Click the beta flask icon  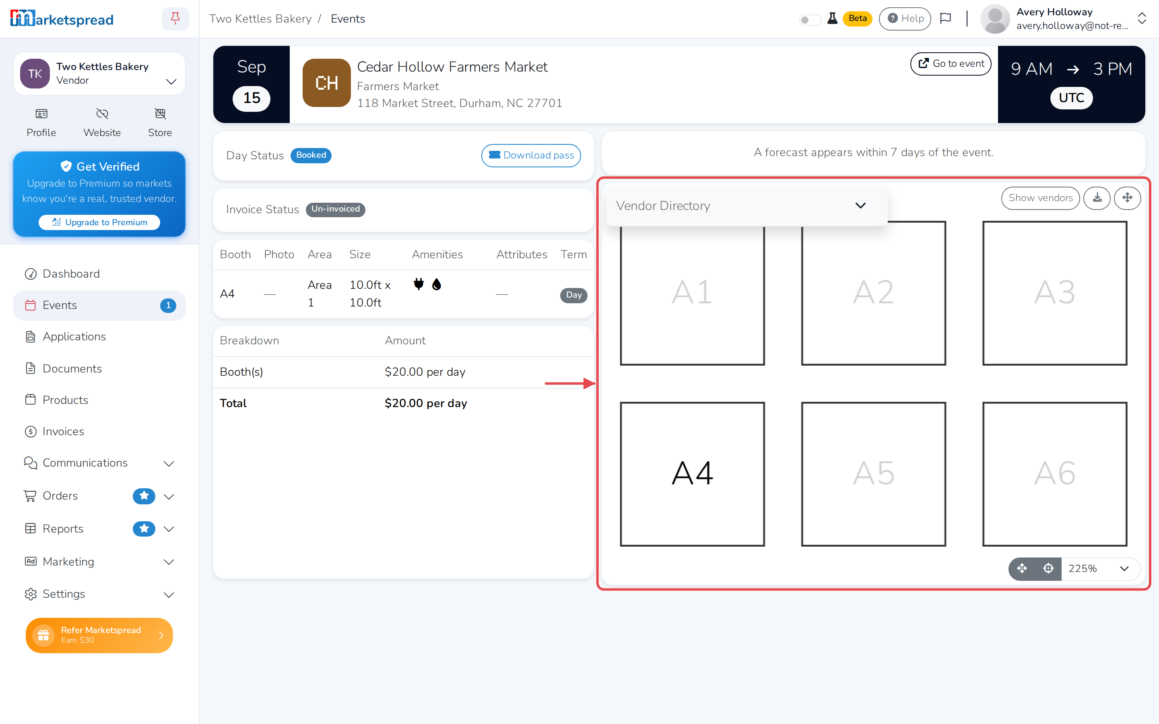click(x=832, y=19)
